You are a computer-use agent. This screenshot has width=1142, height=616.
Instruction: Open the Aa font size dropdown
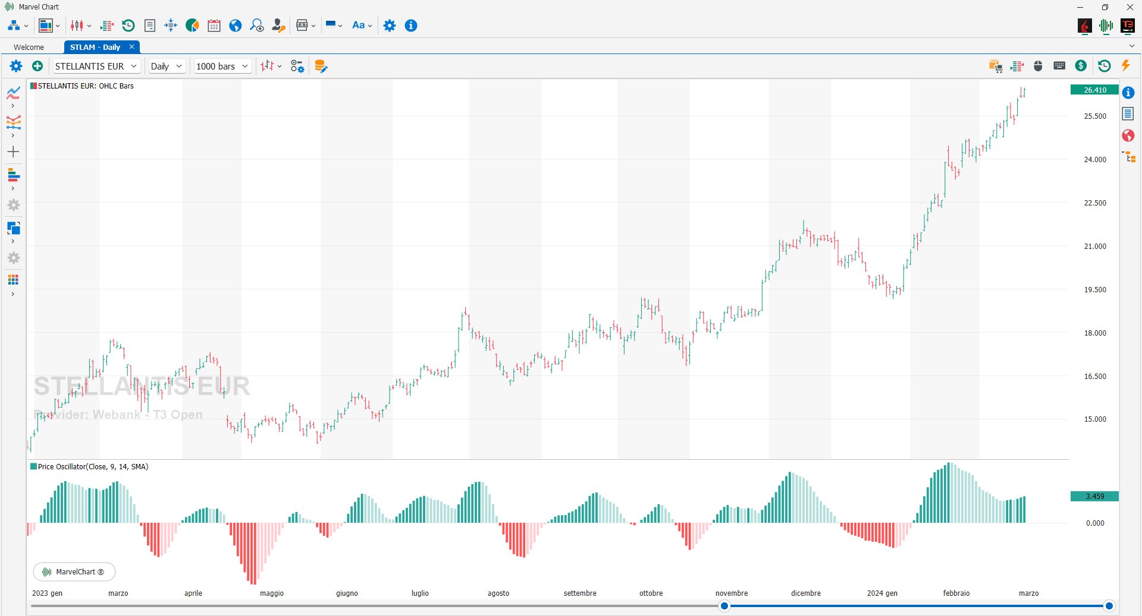[x=362, y=26]
